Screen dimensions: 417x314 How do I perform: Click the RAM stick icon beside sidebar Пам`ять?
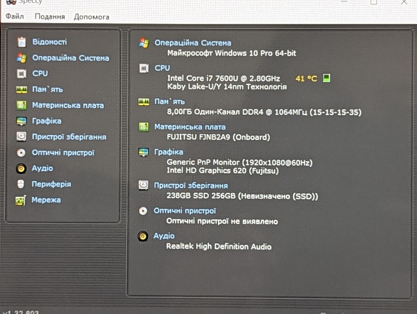22,90
